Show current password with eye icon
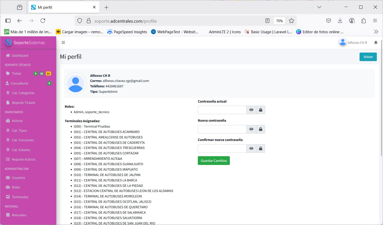 click(251, 110)
